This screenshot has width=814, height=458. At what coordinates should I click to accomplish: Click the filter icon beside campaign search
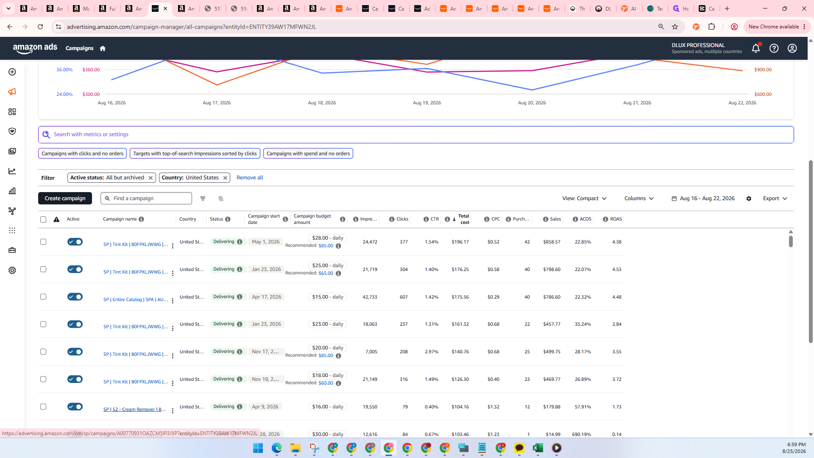pyautogui.click(x=203, y=198)
